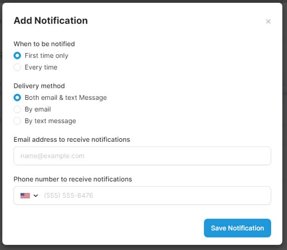
Task: Click the "By text message" option label
Action: tap(50, 121)
